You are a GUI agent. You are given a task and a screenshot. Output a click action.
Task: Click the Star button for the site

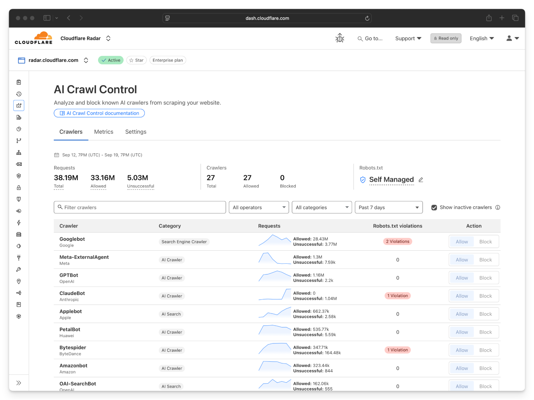[137, 60]
